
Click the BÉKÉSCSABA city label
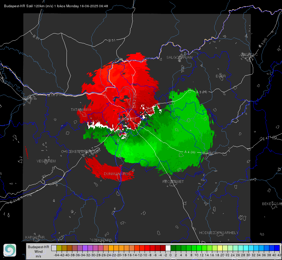coord(272,204)
